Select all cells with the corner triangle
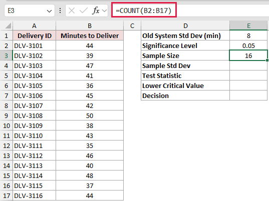Screen dimensions: 269x201 [x=8, y=26]
